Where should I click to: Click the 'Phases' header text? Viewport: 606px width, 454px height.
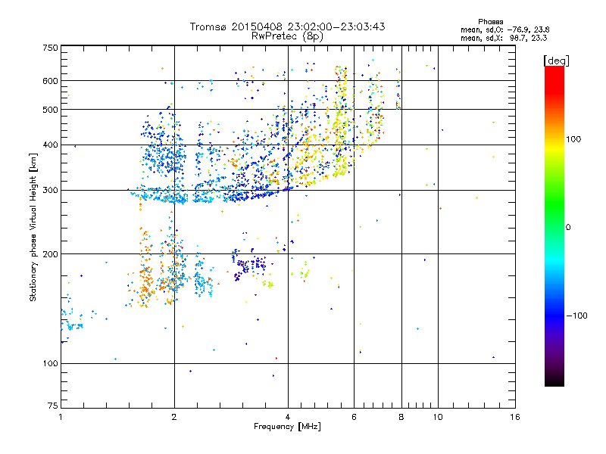(x=490, y=22)
